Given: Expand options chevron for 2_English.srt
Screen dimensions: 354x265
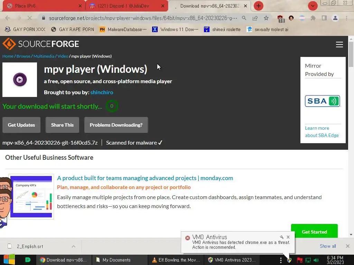Looking at the screenshot, I should point(73,246).
